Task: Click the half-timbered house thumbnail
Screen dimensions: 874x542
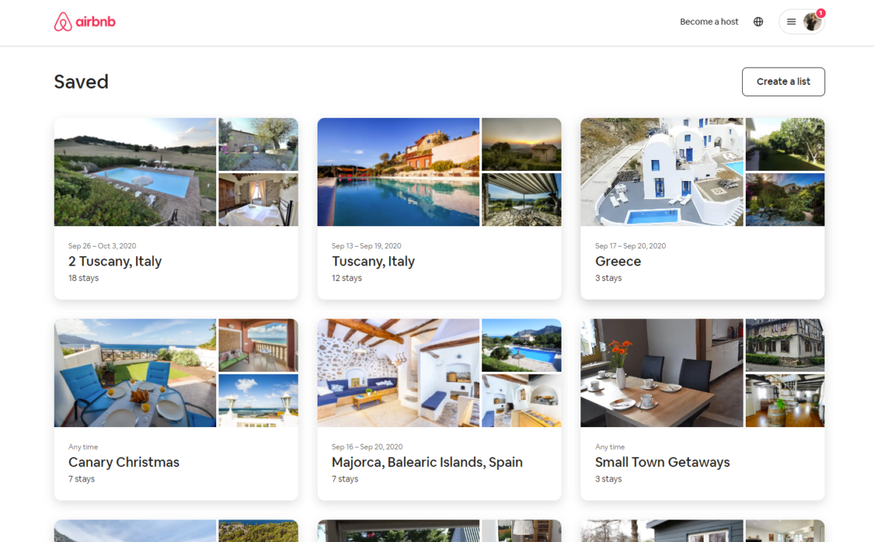Action: (x=785, y=345)
